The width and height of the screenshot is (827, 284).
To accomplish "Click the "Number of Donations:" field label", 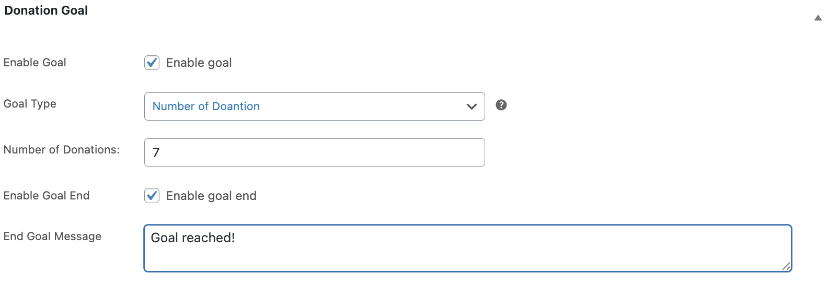I will tap(62, 150).
